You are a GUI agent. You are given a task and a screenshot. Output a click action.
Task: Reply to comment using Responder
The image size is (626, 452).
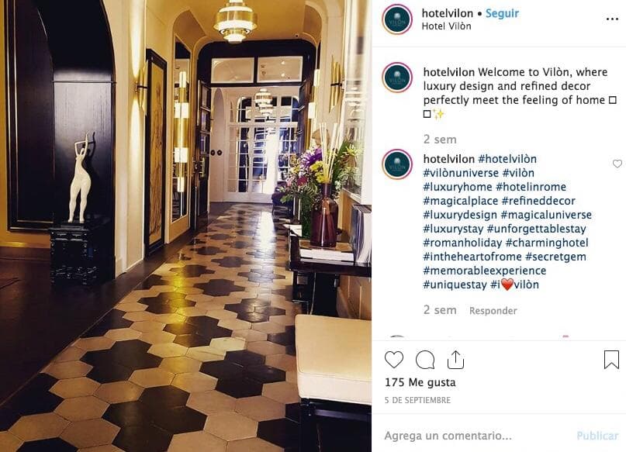point(493,311)
